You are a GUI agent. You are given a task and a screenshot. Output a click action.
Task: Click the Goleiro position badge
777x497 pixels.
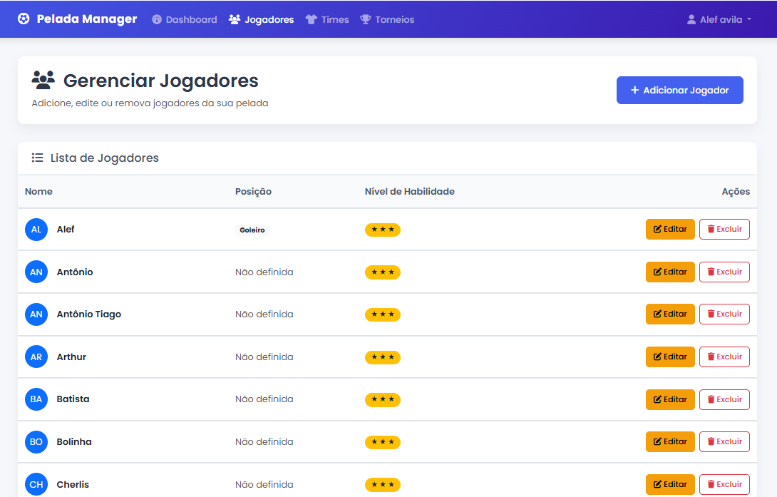pos(252,230)
